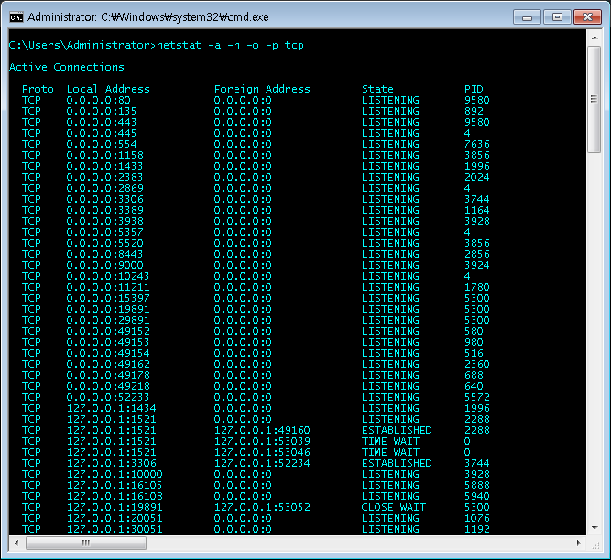Click foreign address 127.0.0.1:52234
This screenshot has height=560, width=611.
262,463
